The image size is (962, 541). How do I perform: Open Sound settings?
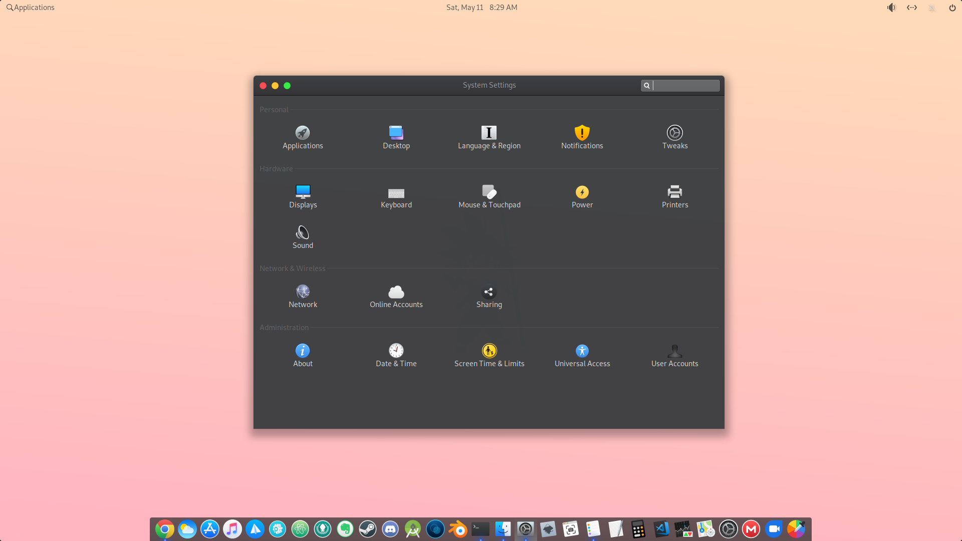(303, 237)
